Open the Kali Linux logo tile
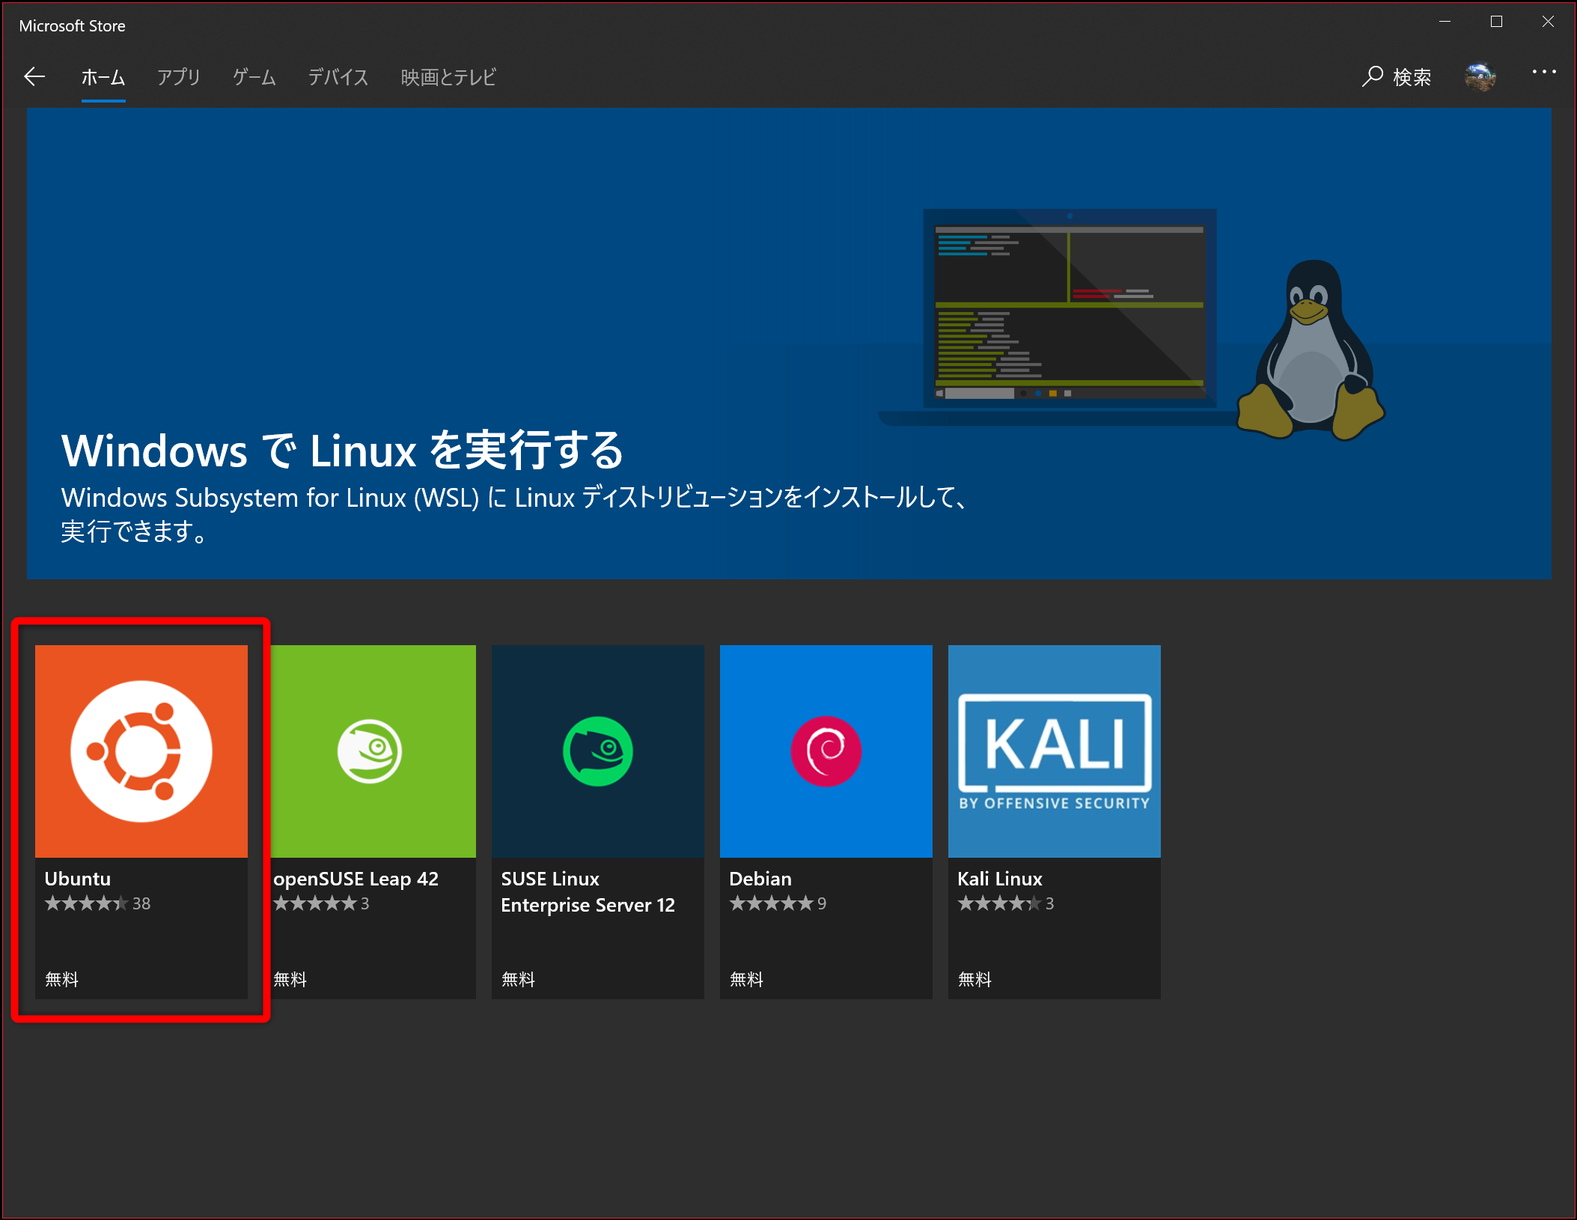Viewport: 1577px width, 1220px height. pyautogui.click(x=1054, y=751)
